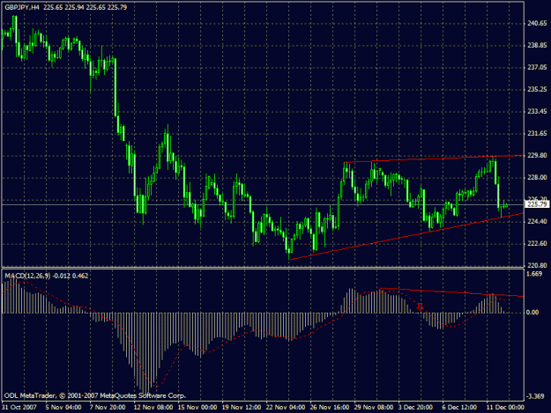Click the 238.85 price axis label
551x413 pixels.
coord(537,45)
